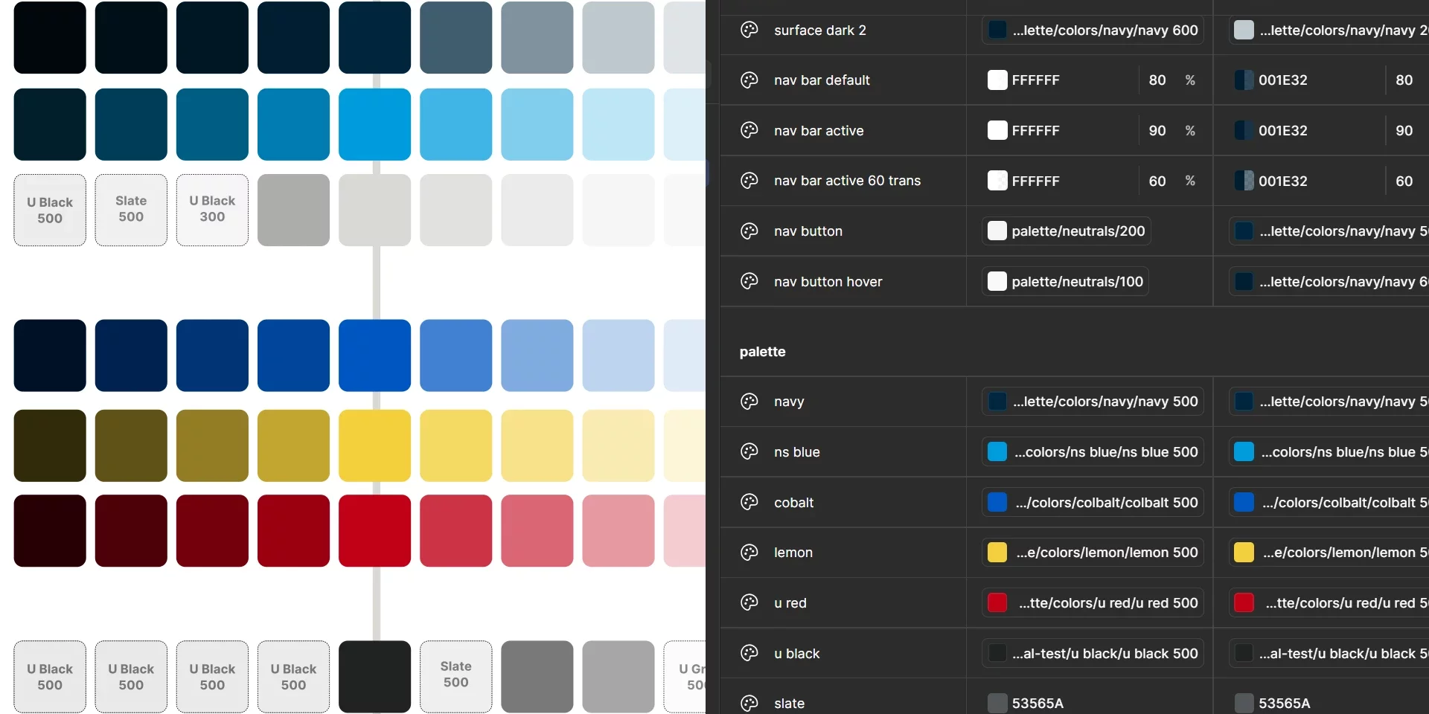Click the white swatch for nav bar active
Viewport: 1429px width, 714px height.
click(997, 130)
